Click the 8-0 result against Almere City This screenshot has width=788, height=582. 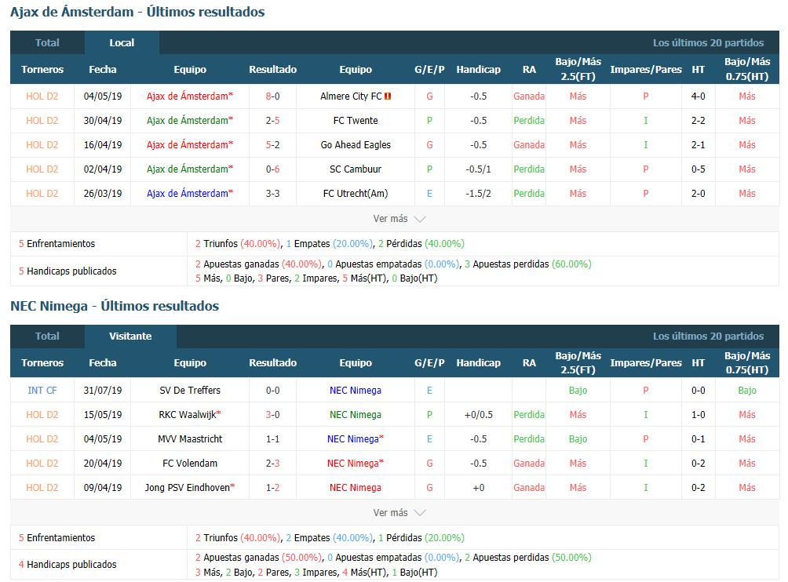[273, 96]
